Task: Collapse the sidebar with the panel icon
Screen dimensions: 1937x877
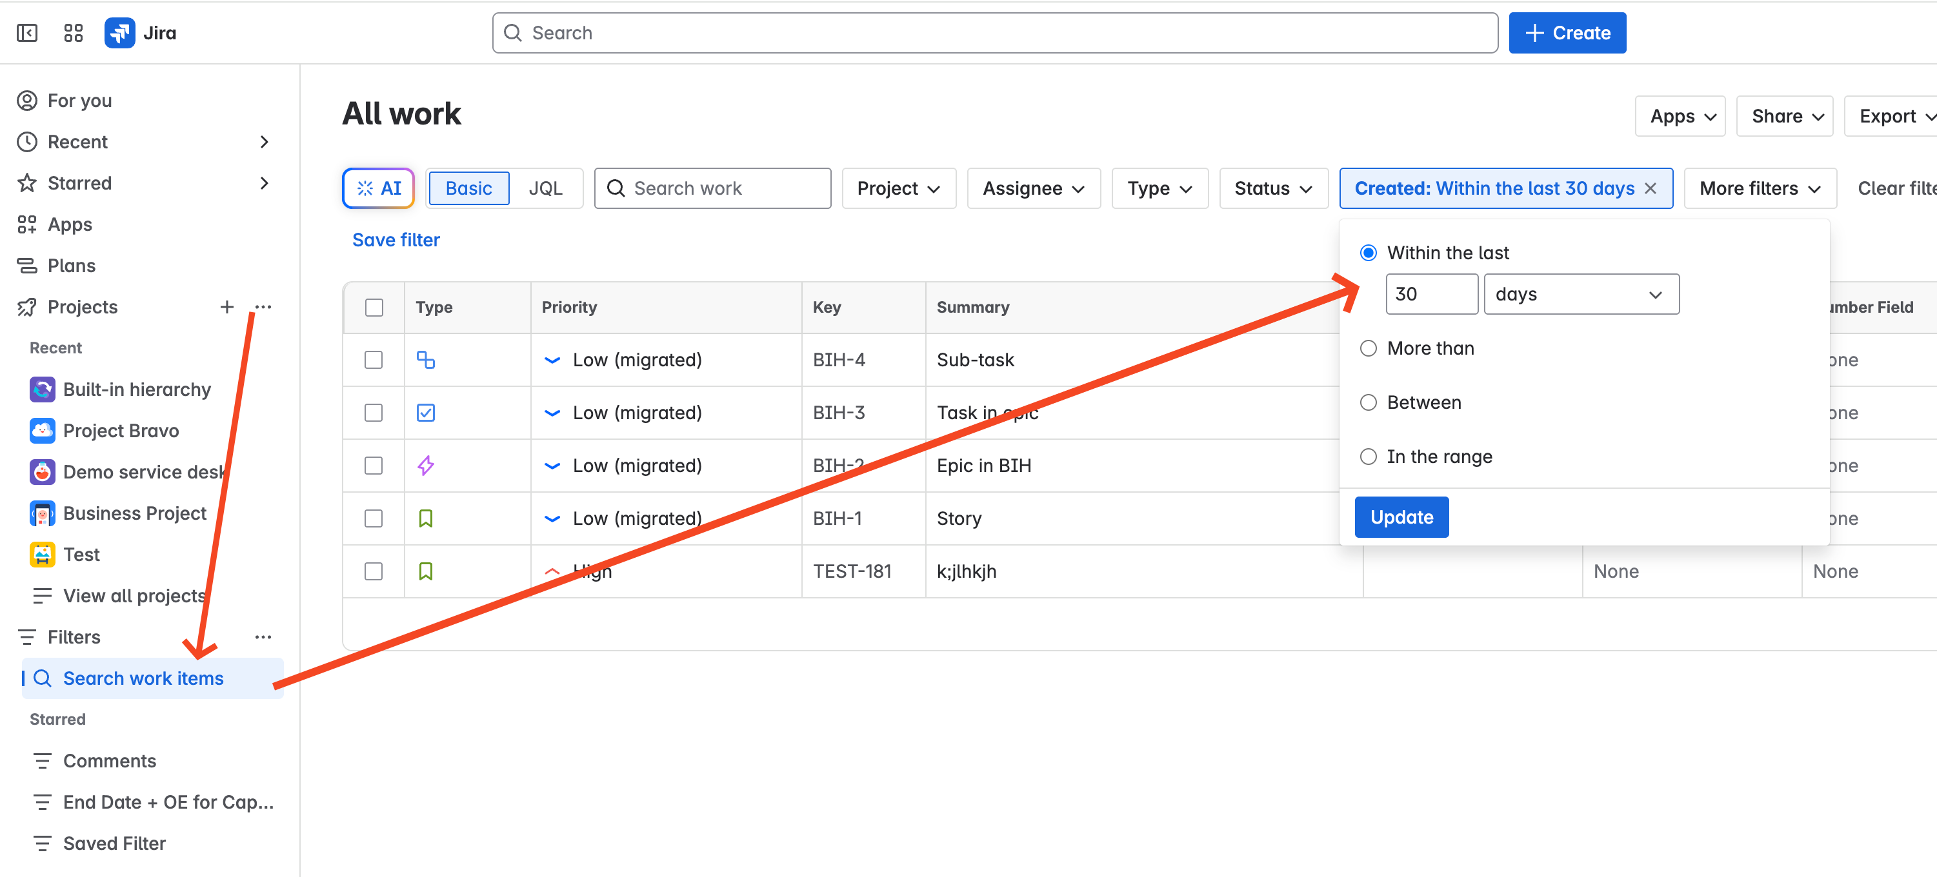Action: click(x=27, y=33)
